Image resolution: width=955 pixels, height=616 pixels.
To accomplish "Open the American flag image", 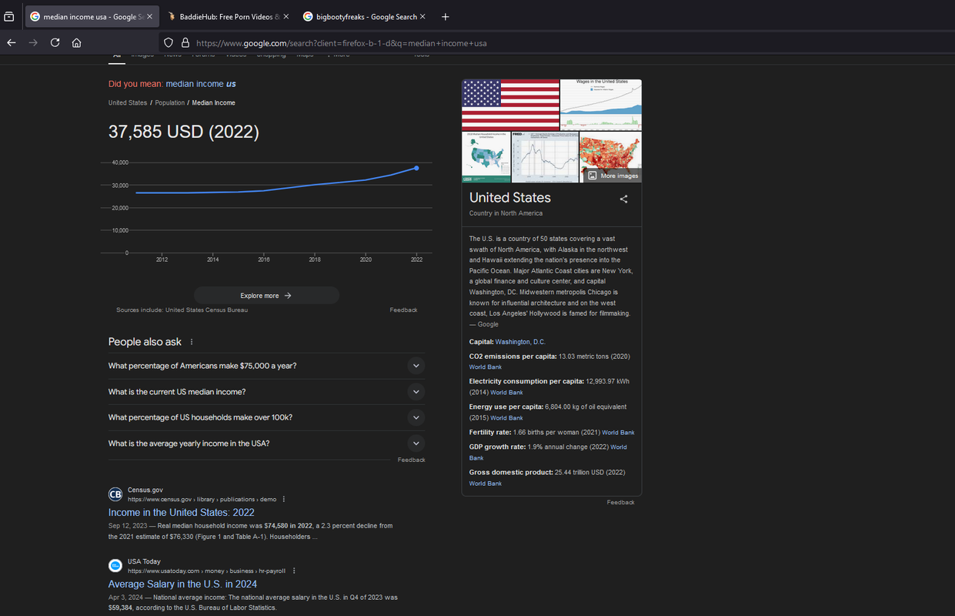I will 510,104.
